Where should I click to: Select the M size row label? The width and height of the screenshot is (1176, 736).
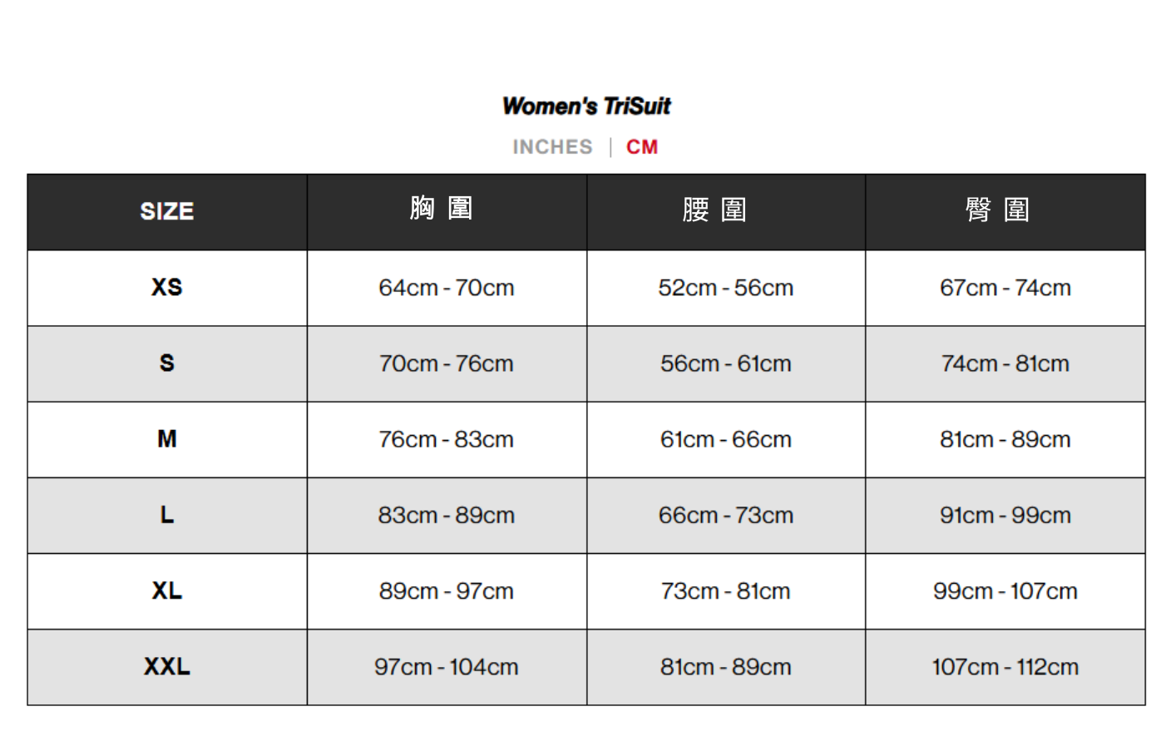167,439
